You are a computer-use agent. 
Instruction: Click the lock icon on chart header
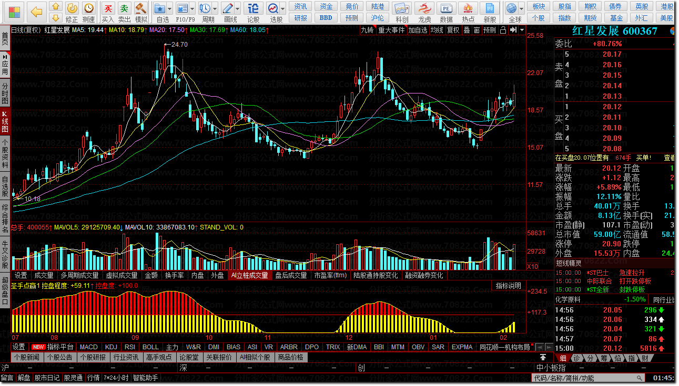coord(504,30)
